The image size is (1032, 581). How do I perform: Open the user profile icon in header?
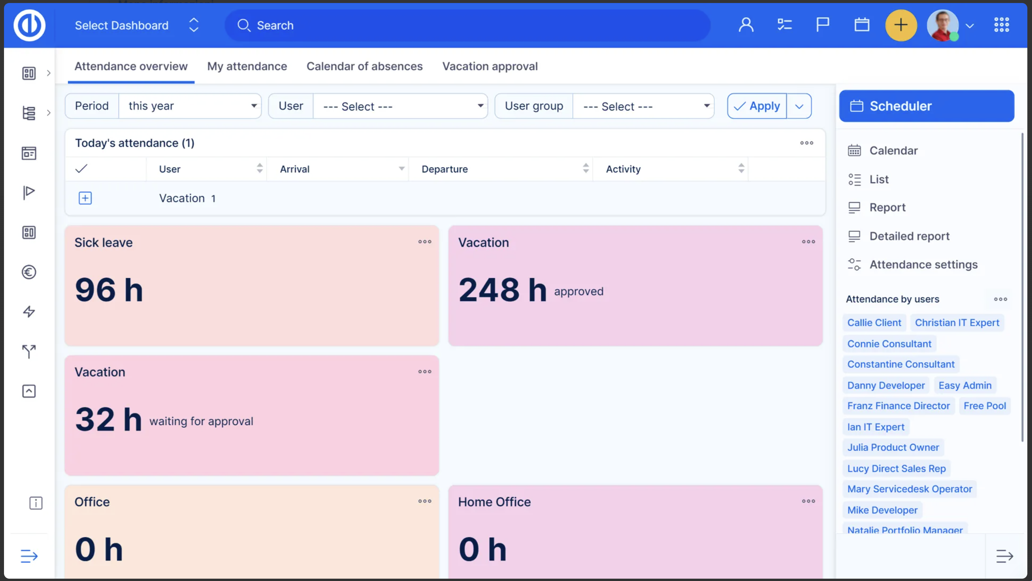746,25
